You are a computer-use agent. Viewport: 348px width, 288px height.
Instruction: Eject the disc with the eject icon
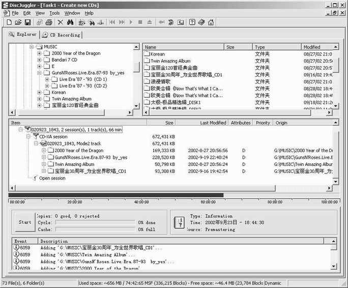point(150,22)
